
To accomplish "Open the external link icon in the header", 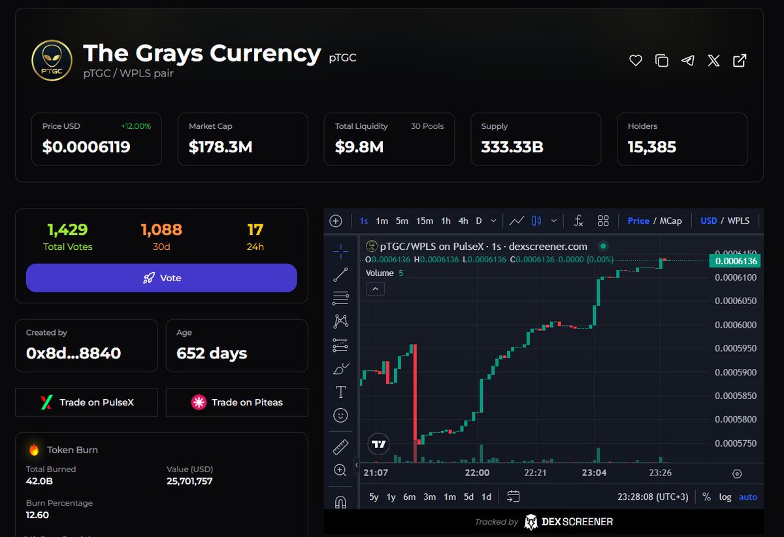I will (x=740, y=61).
